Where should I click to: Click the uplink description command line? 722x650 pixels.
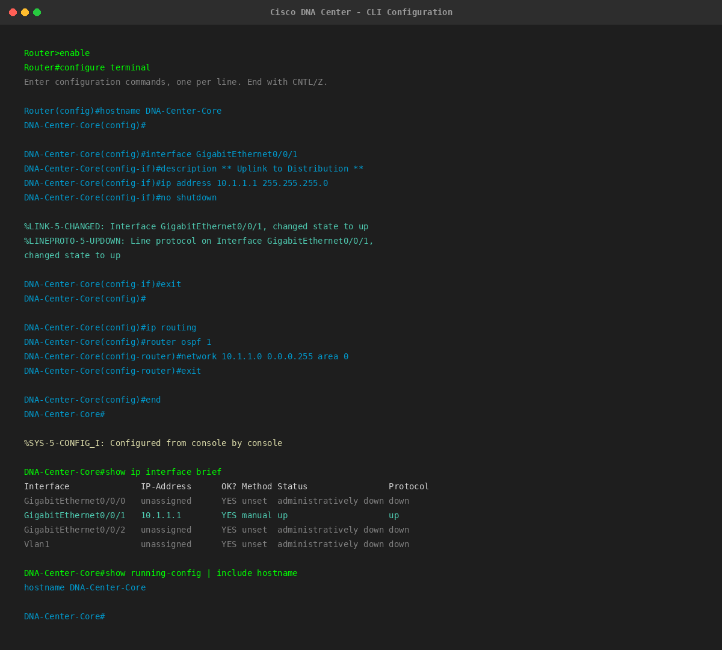pyautogui.click(x=193, y=169)
